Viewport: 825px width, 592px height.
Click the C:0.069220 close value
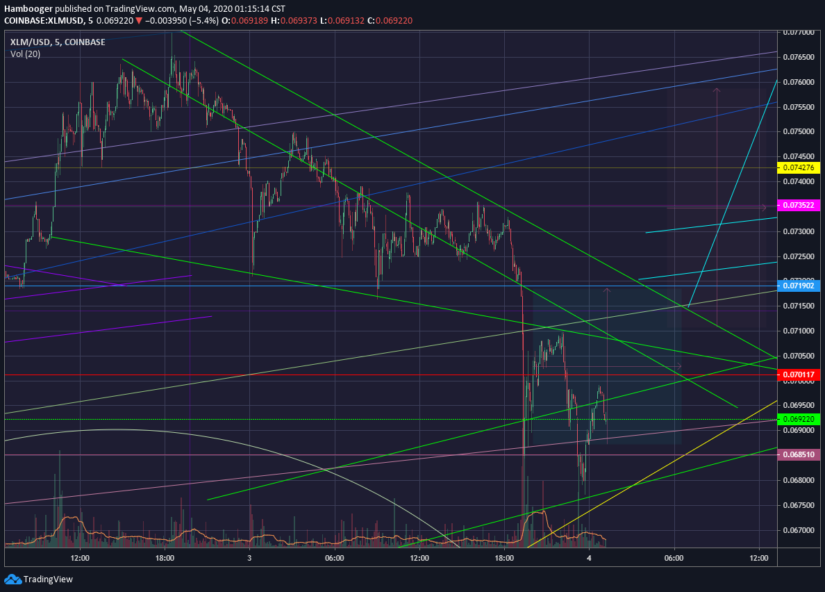point(390,21)
